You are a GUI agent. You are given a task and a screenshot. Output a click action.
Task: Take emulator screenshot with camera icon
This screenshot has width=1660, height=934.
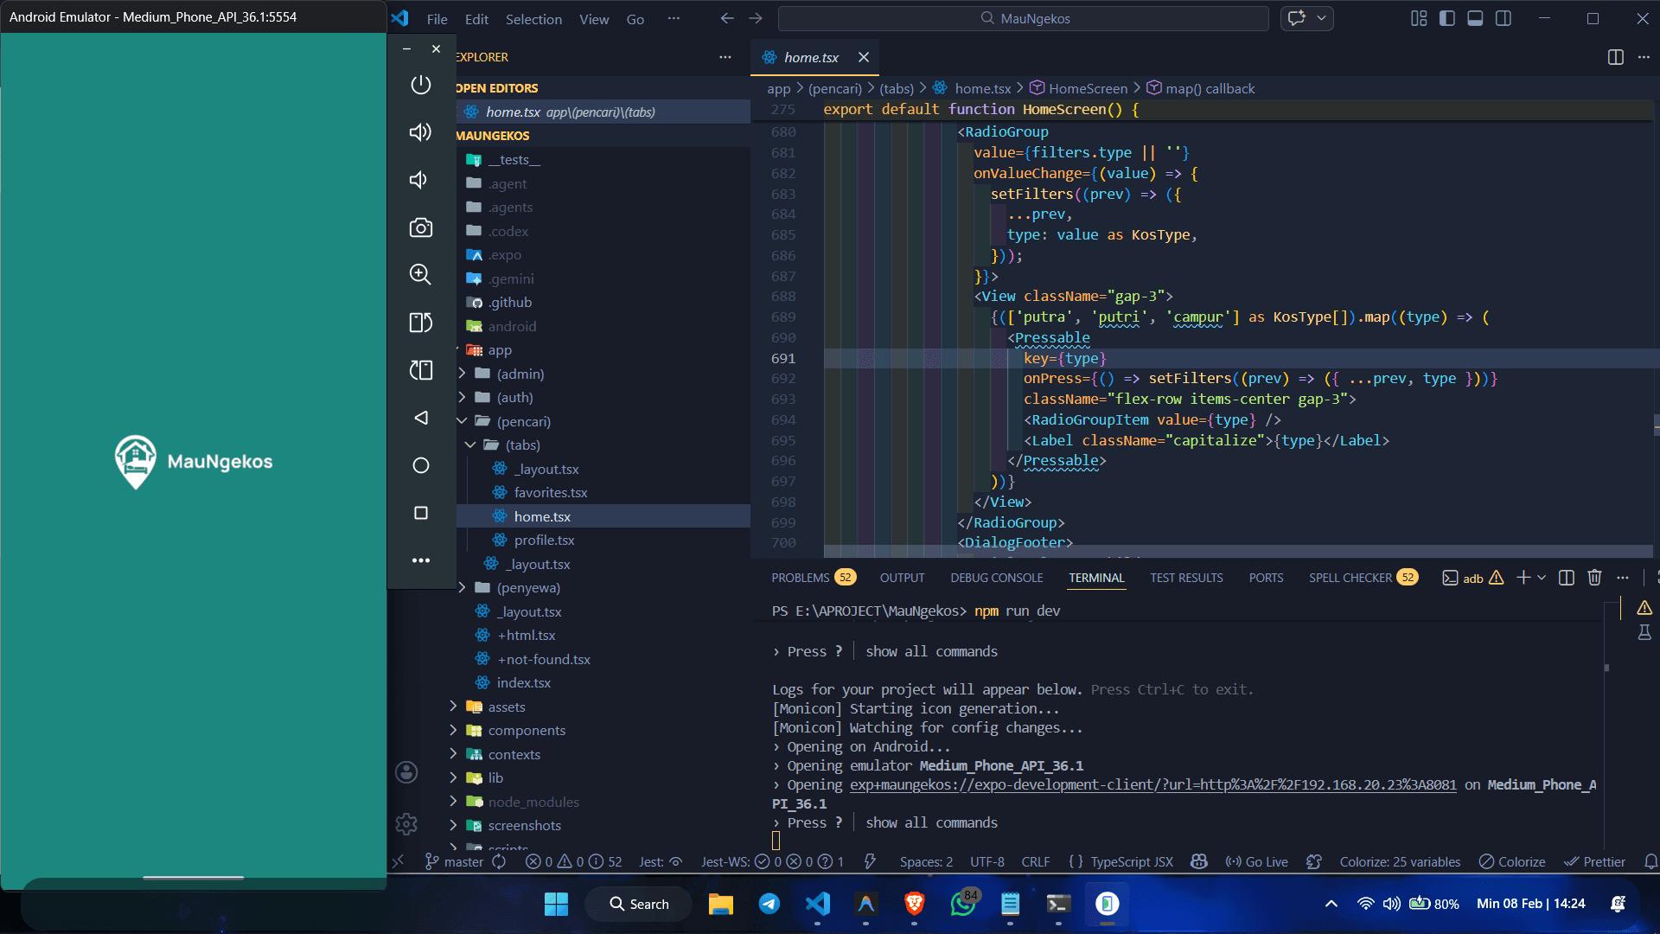click(x=420, y=227)
